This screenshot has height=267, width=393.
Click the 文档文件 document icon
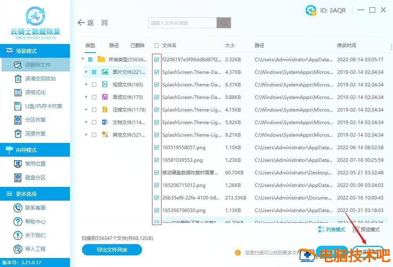(x=105, y=122)
